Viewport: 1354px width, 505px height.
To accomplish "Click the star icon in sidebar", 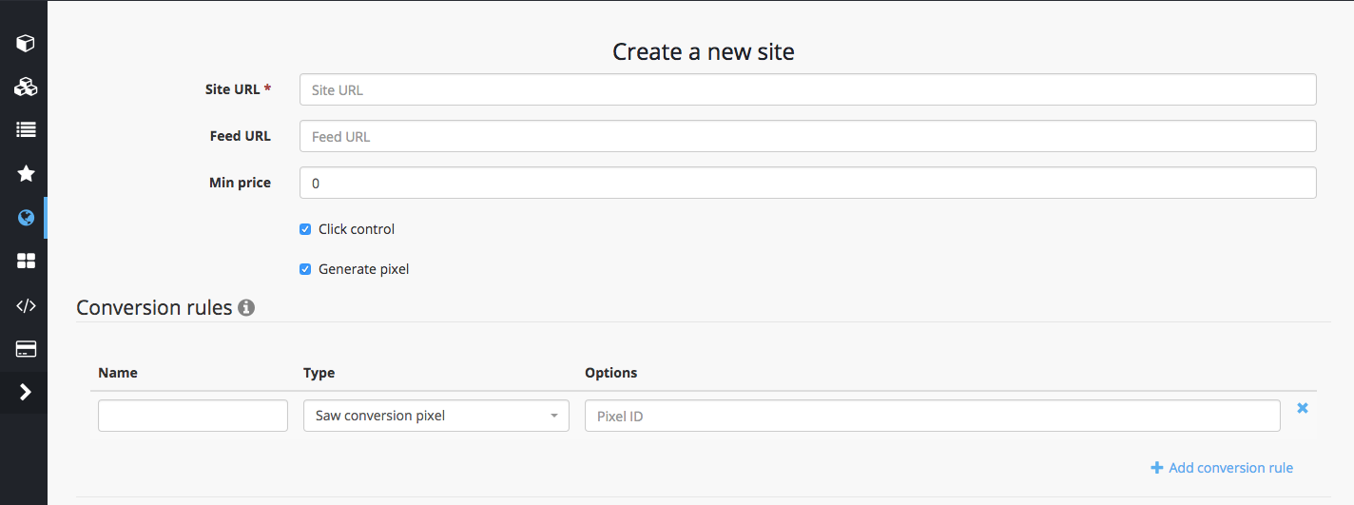I will [26, 174].
